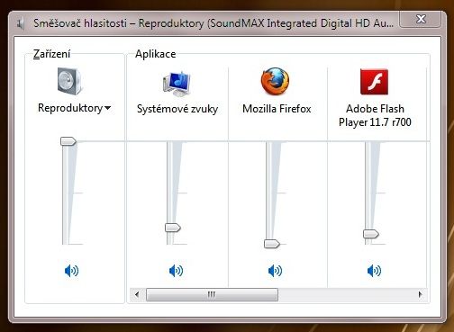Click the horizontal scrollbar thumb under Aplikace
The height and width of the screenshot is (332, 454).
pos(212,294)
